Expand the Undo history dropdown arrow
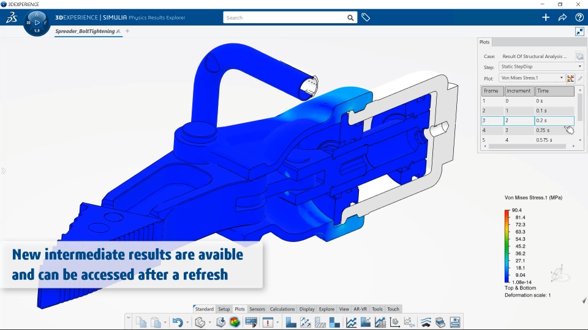The image size is (588, 330). pyautogui.click(x=187, y=323)
